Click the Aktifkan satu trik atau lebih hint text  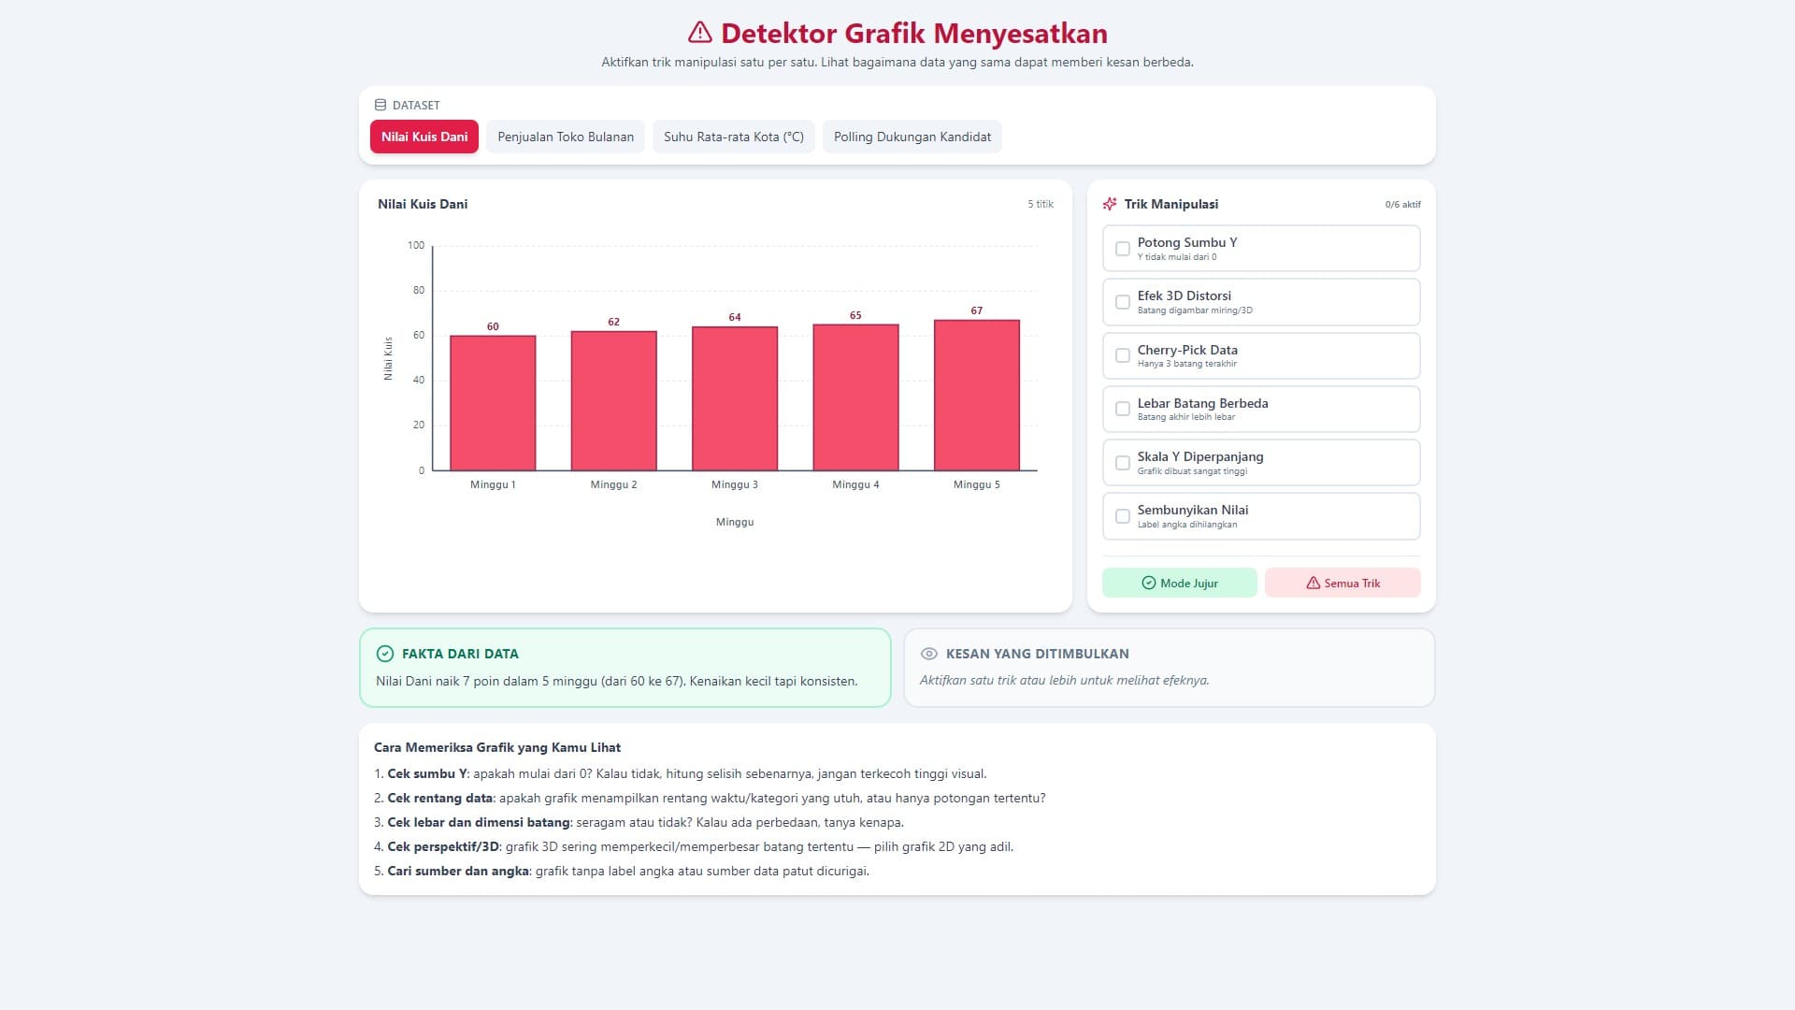(1065, 680)
